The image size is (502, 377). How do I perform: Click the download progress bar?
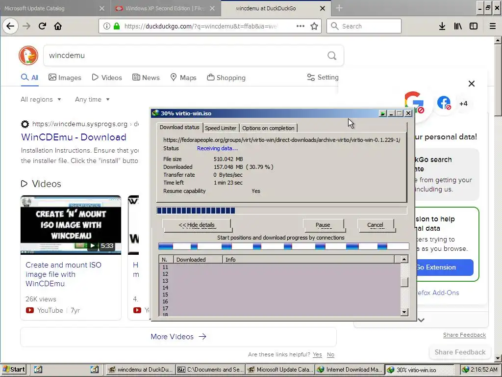(282, 211)
